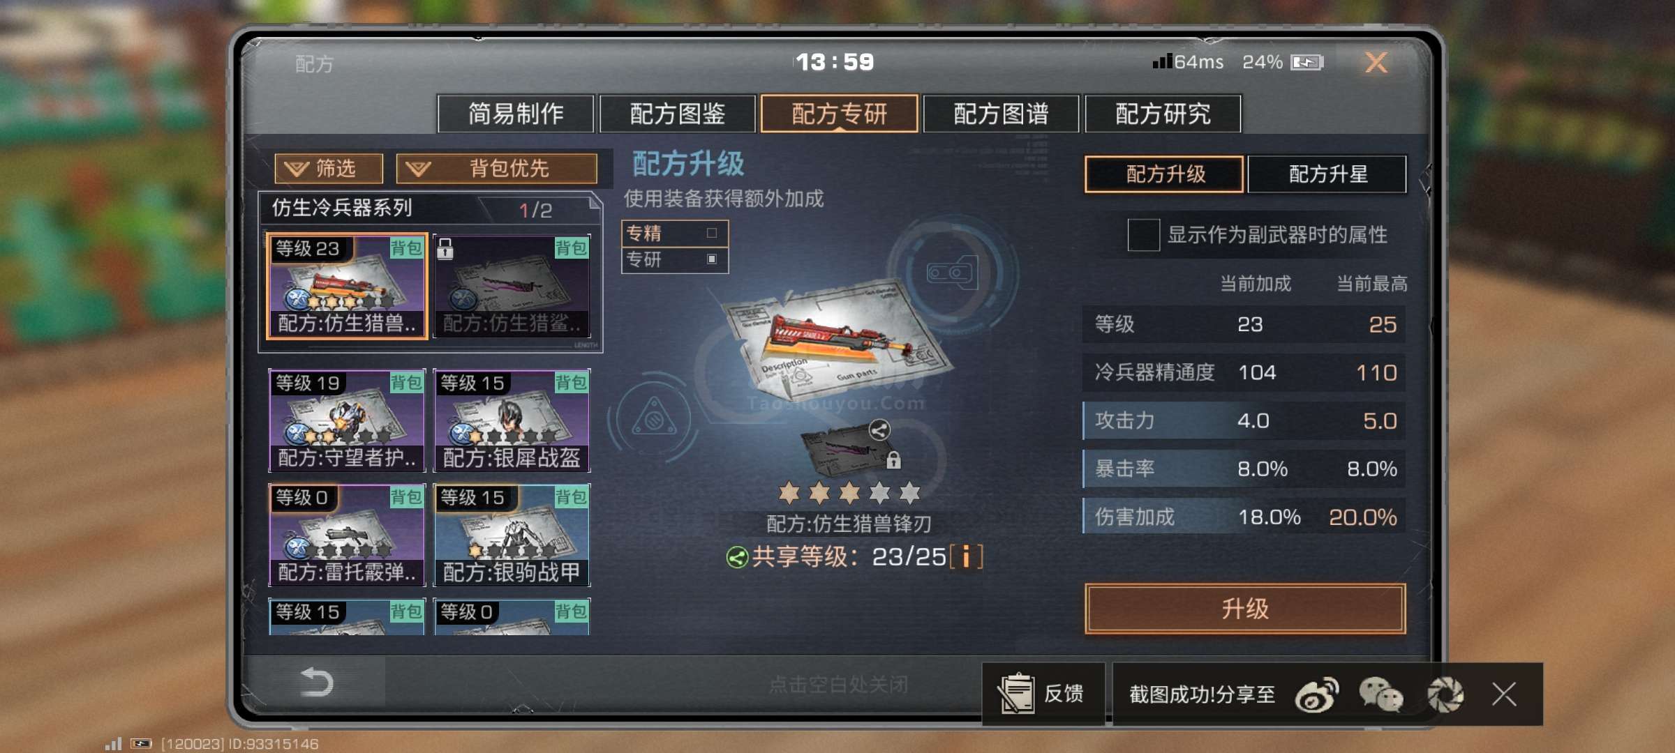
Task: Switch to the 配方图鉴 tab
Action: tap(677, 114)
